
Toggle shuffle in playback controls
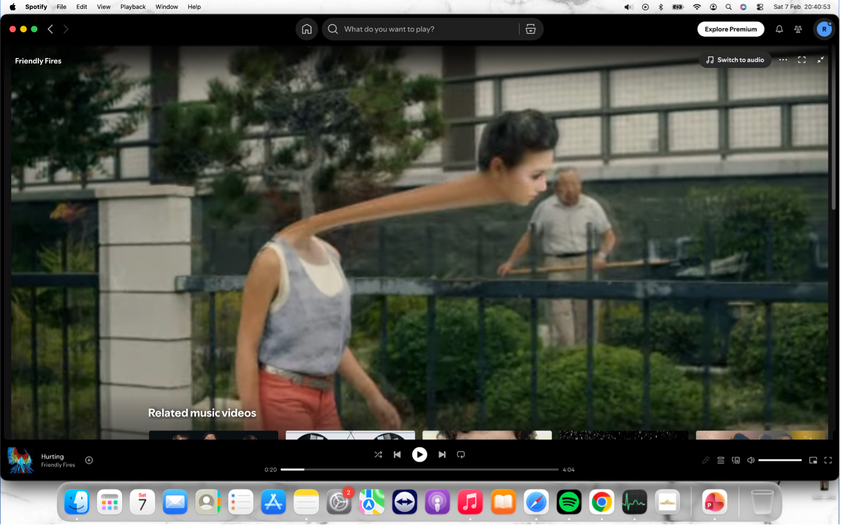(378, 455)
